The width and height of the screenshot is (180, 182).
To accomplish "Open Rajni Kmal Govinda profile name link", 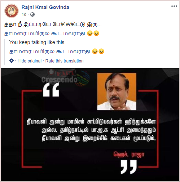I will pos(45,7).
